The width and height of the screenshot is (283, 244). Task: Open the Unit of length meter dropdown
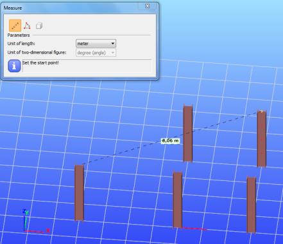[96, 44]
